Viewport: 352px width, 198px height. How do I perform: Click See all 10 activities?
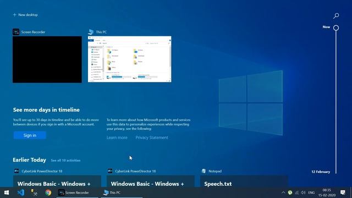pos(65,160)
